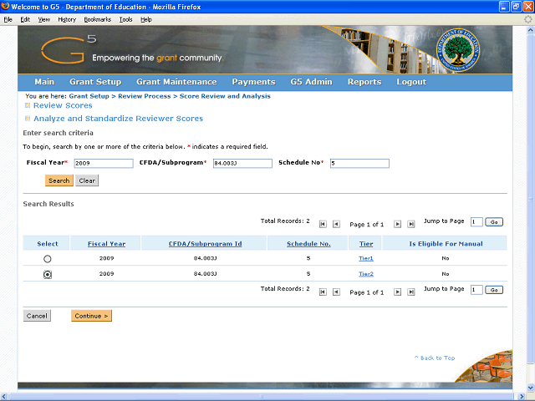Click the CFDA/Subprogram input field
The height and width of the screenshot is (401, 535).
tap(242, 164)
